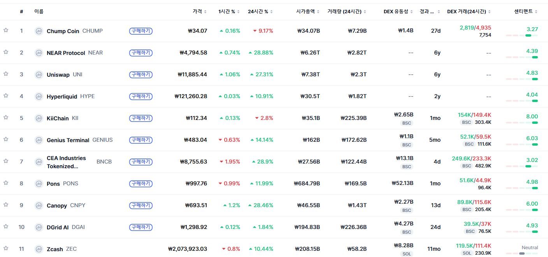Click the Zcash coin logo

tap(39, 249)
